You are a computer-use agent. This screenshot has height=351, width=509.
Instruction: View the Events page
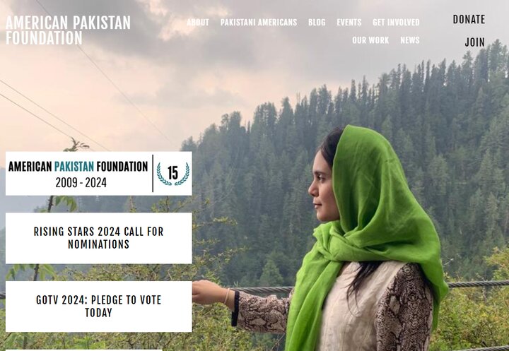[x=349, y=23]
